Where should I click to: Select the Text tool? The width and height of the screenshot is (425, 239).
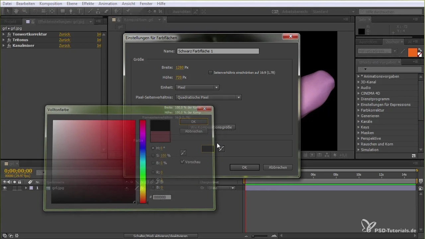point(79,11)
